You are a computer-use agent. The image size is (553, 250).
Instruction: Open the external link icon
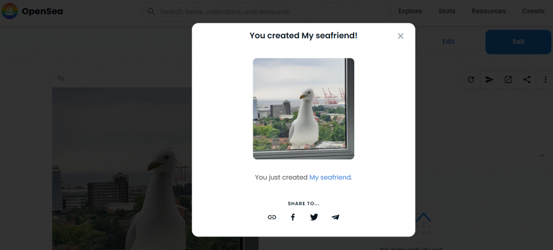508,80
